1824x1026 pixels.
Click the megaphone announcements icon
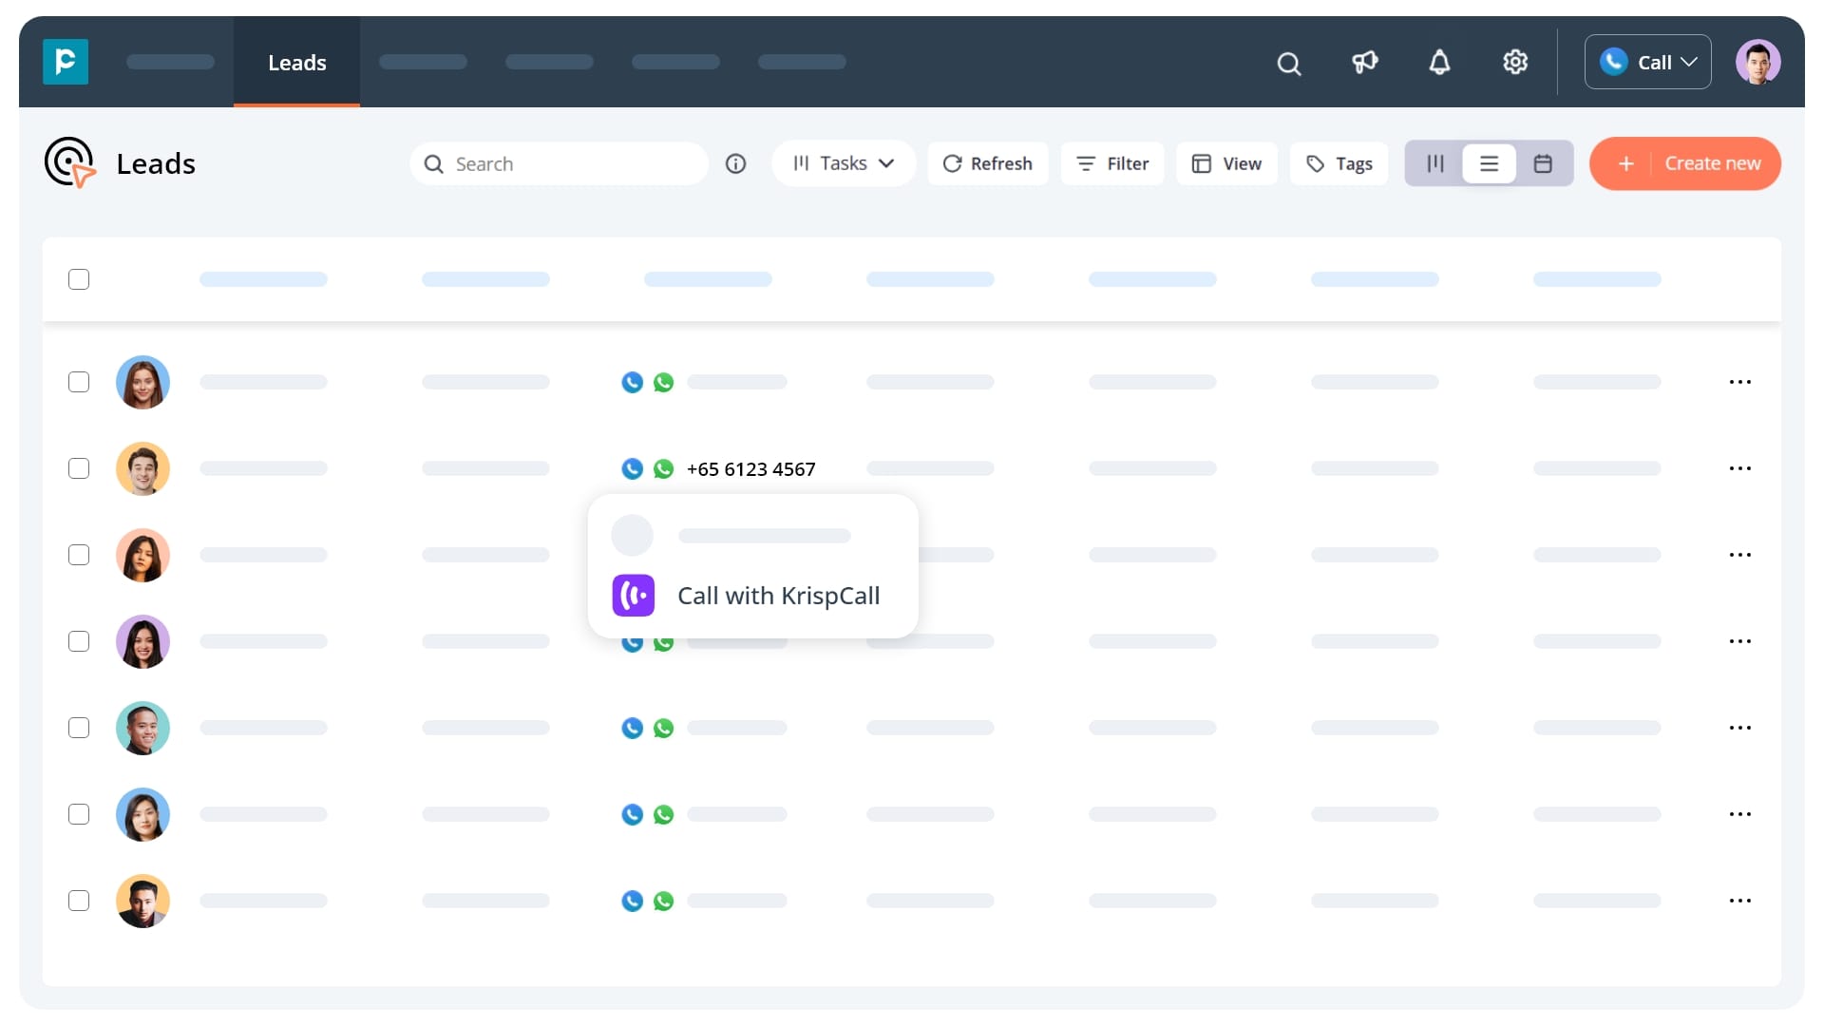coord(1364,62)
